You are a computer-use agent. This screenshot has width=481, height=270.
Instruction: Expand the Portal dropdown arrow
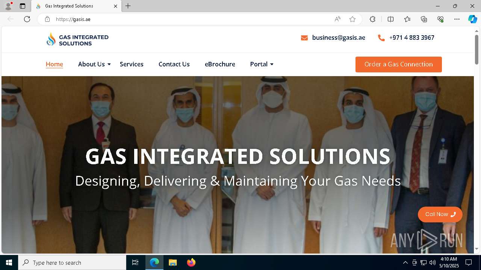(x=272, y=64)
